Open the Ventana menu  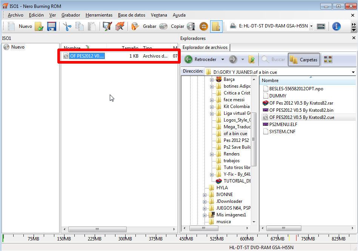[x=159, y=15]
